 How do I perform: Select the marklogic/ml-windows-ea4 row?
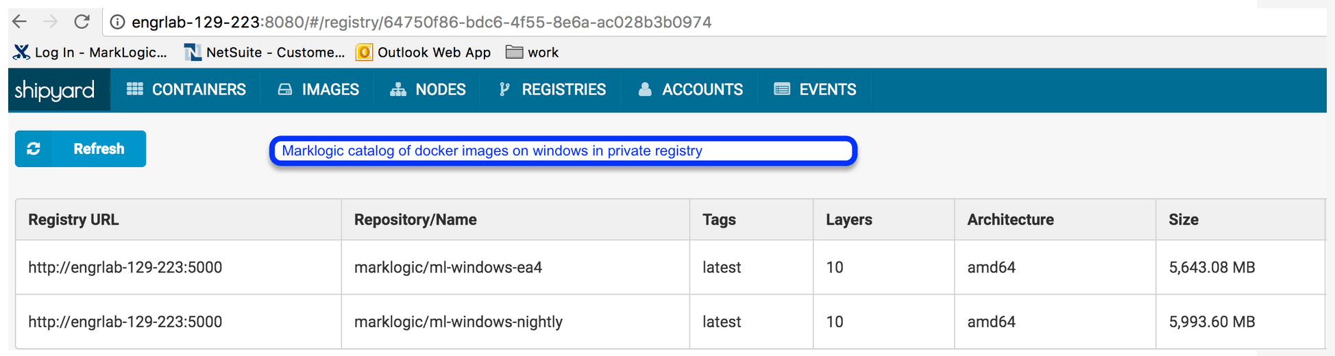[x=448, y=268]
